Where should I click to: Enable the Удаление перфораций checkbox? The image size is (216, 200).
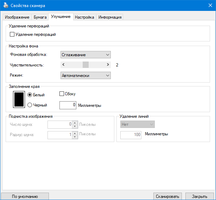tap(12, 34)
